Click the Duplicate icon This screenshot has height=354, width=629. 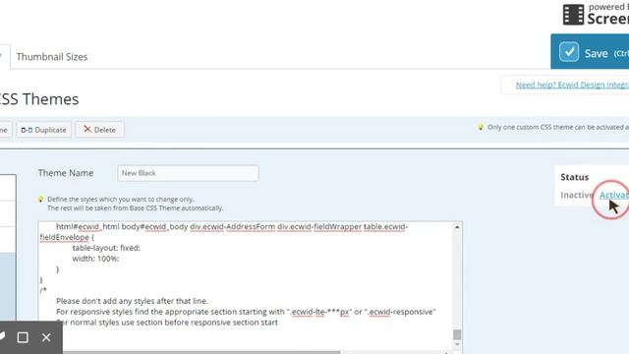tap(27, 130)
